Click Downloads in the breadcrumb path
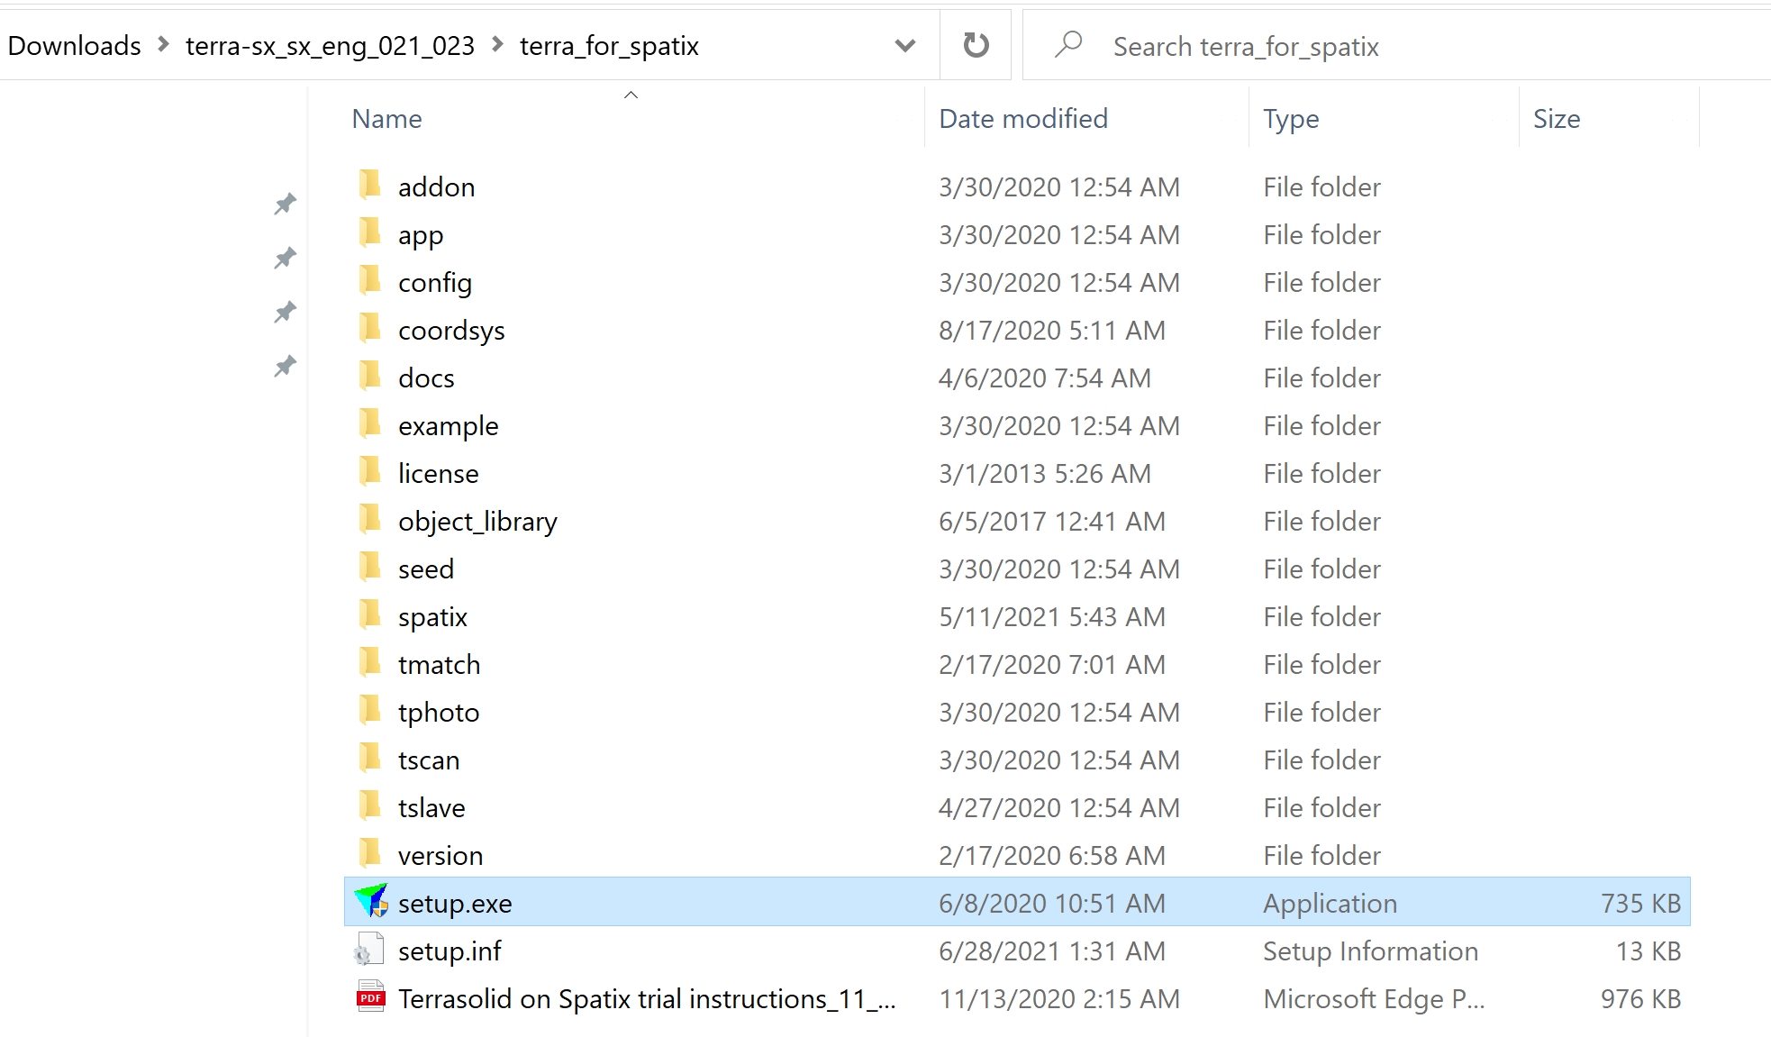The height and width of the screenshot is (1037, 1771). tap(74, 46)
